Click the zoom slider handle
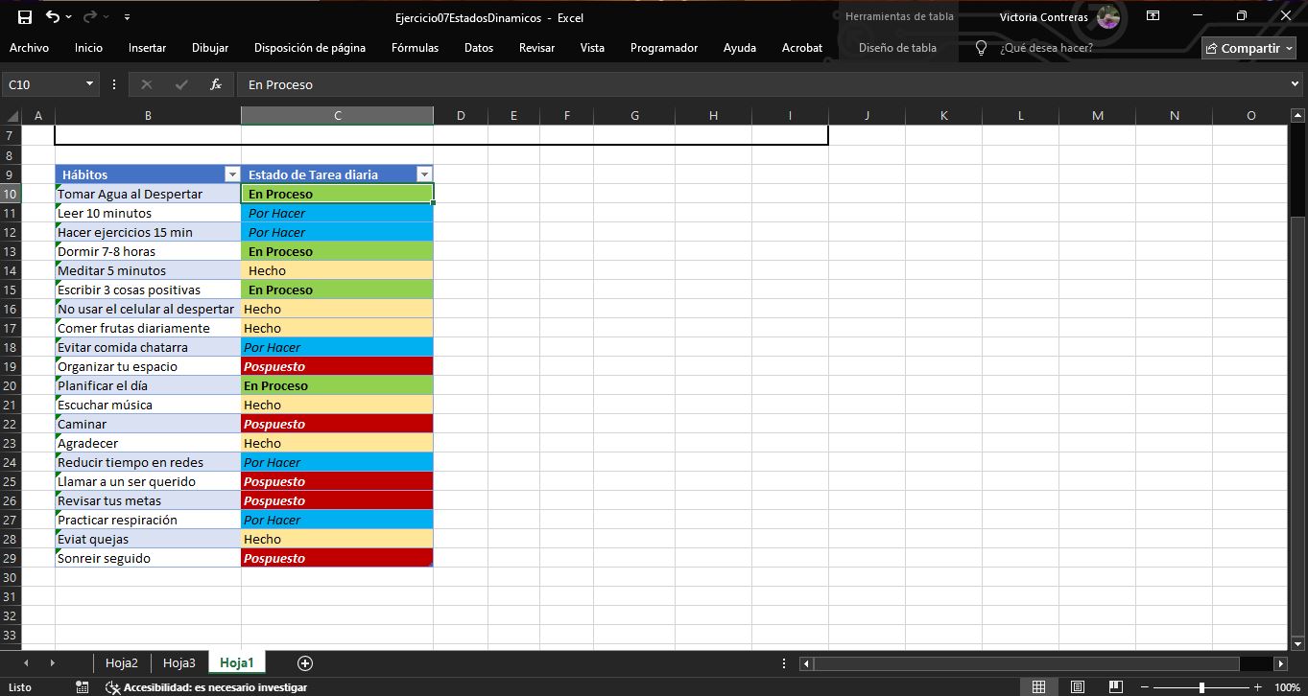 1201,687
